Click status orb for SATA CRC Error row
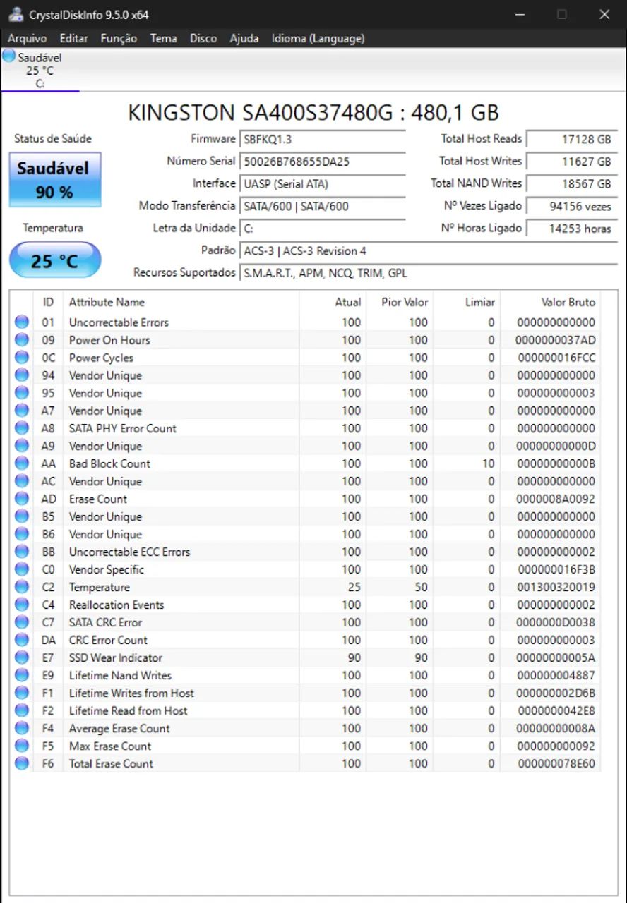 coord(22,622)
